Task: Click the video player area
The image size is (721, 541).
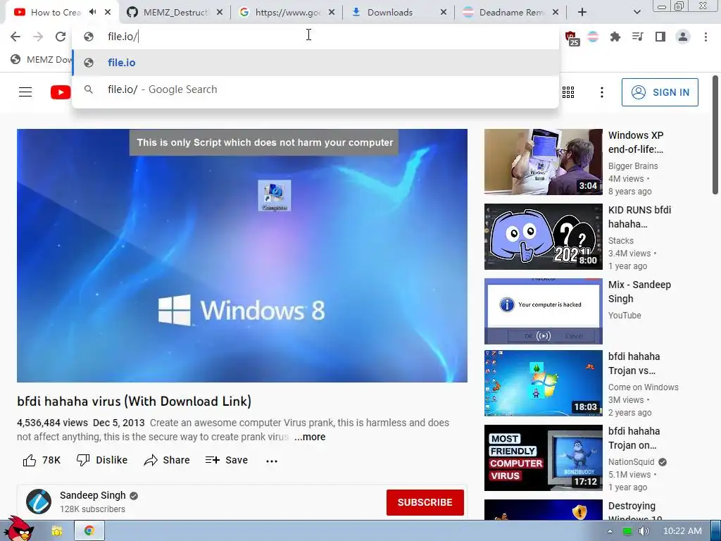Action: coord(242,255)
